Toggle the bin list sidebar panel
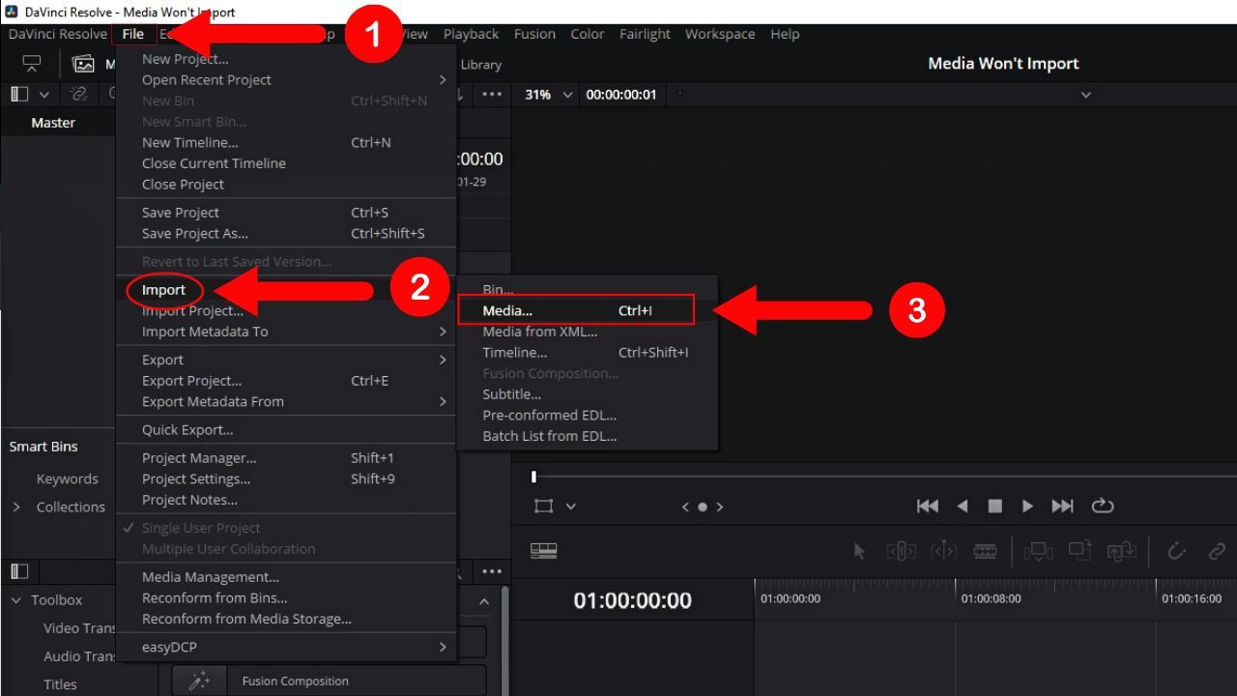 click(x=19, y=94)
